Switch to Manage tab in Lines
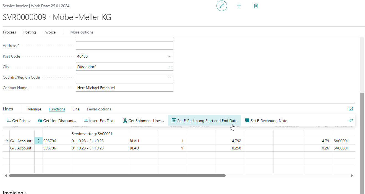The height and width of the screenshot is (194, 365). point(34,109)
